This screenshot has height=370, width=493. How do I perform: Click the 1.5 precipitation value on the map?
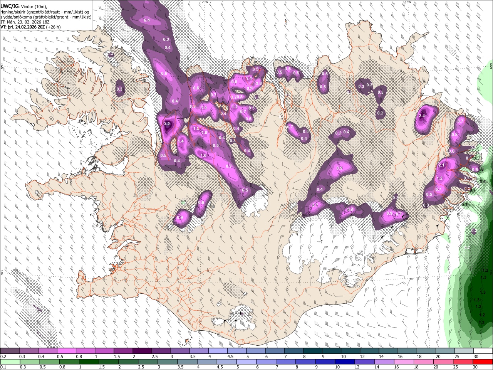(x=196, y=129)
